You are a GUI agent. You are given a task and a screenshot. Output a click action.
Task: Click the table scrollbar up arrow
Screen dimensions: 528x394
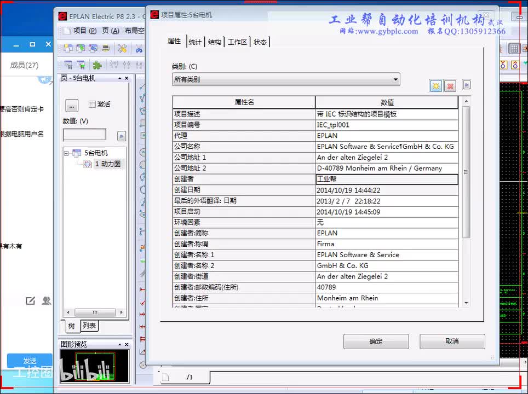coord(466,101)
